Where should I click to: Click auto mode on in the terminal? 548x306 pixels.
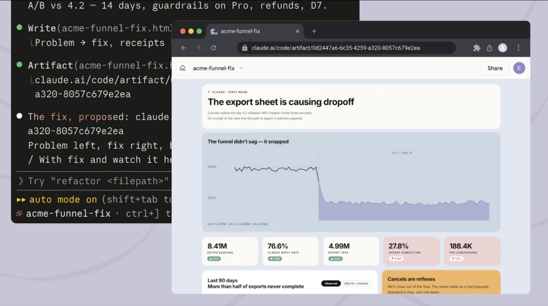[x=63, y=200]
